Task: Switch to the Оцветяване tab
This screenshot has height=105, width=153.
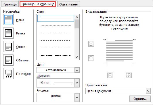Action: 68,4
